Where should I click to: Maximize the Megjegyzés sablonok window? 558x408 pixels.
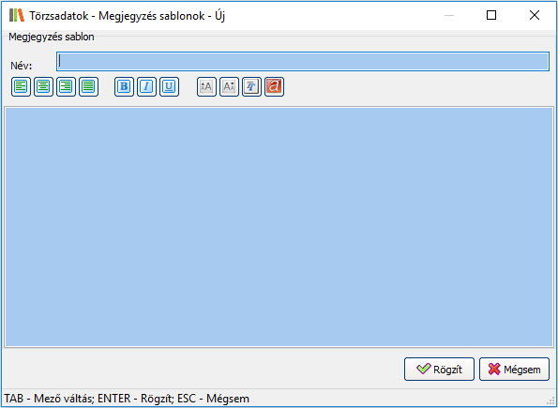click(x=491, y=15)
